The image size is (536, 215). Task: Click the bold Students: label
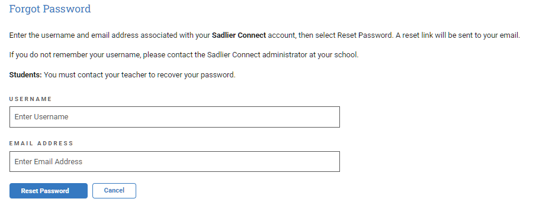click(25, 75)
